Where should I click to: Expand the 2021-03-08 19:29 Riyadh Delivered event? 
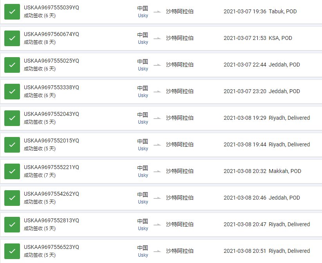(x=266, y=118)
